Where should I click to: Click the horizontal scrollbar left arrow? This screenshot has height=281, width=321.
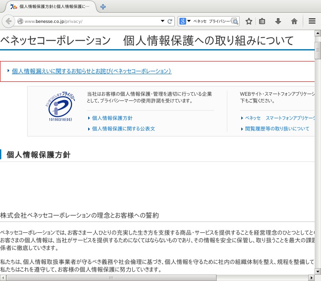point(3,278)
